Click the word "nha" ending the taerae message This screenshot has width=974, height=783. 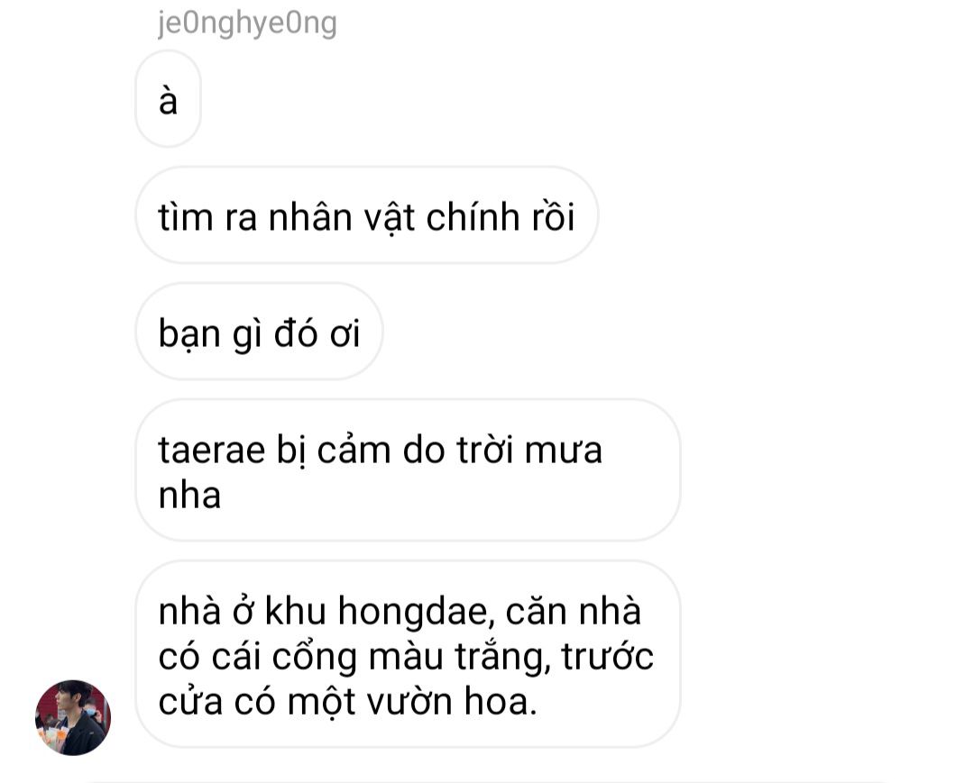pyautogui.click(x=189, y=496)
